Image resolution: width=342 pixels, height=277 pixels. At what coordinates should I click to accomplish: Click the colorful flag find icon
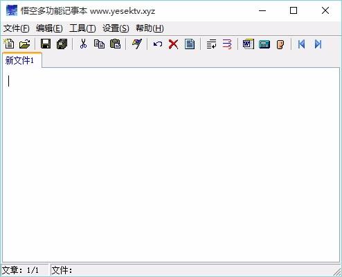[x=136, y=44]
